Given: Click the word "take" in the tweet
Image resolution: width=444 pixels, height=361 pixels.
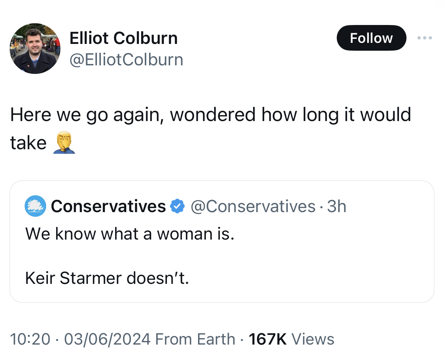Looking at the screenshot, I should (x=28, y=143).
